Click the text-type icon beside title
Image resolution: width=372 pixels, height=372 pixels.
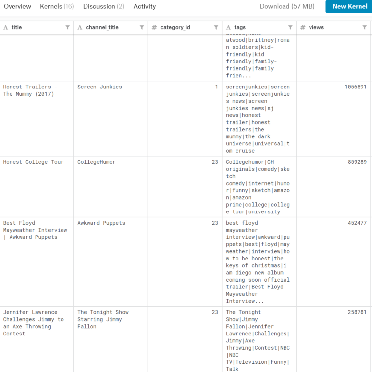click(6, 28)
